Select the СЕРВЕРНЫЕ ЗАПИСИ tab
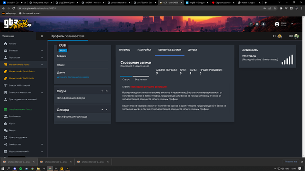The image size is (305, 171). point(170,50)
